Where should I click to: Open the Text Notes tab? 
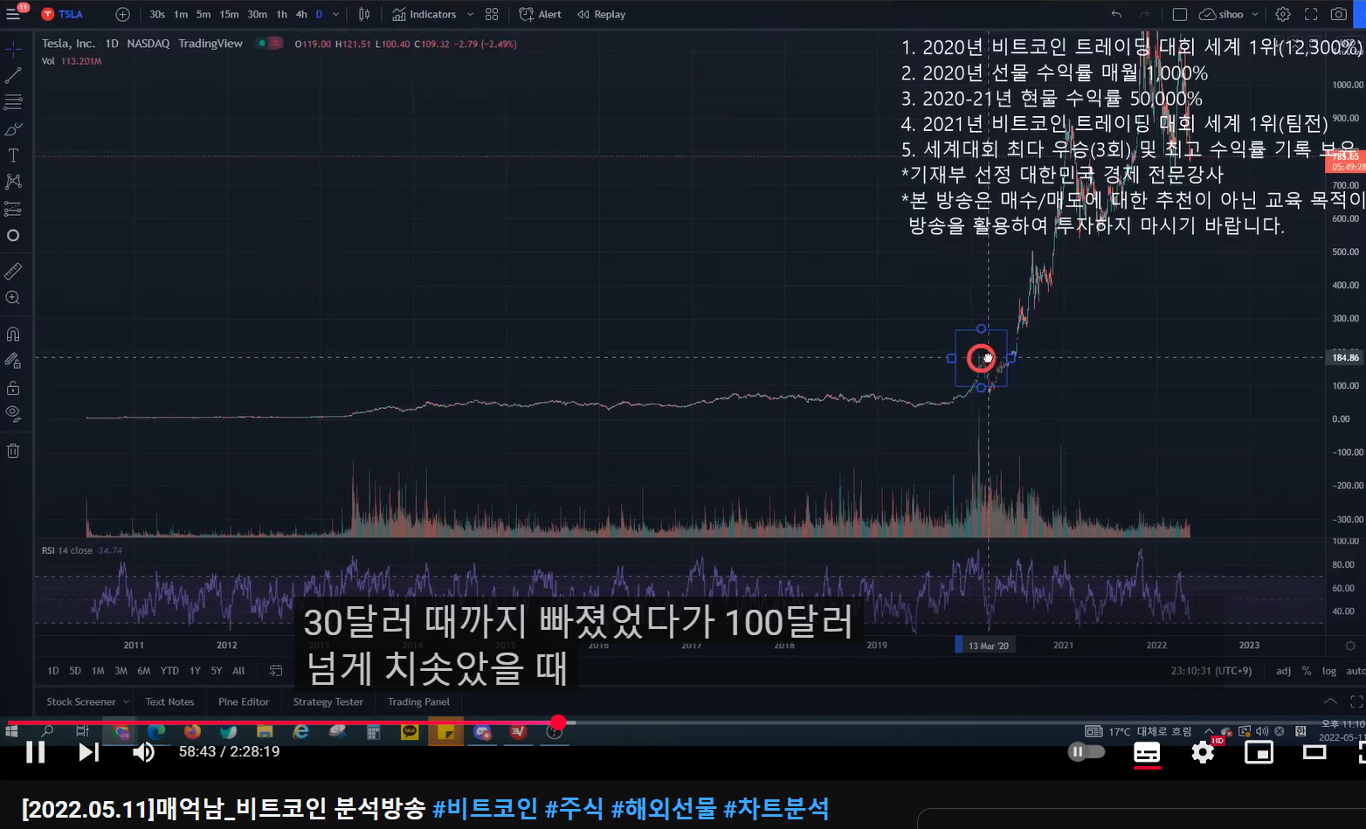(169, 701)
